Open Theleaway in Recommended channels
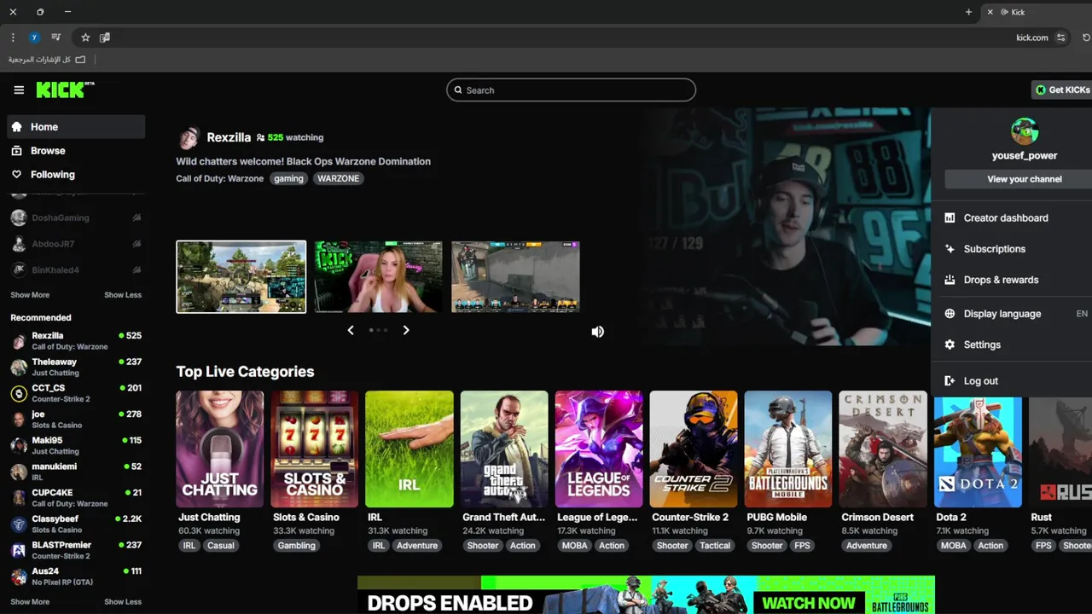This screenshot has height=614, width=1092. point(76,368)
